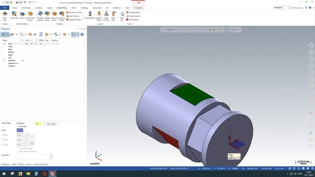
Task: Switch to the Solids ribbon tab
Action: (x=50, y=8)
